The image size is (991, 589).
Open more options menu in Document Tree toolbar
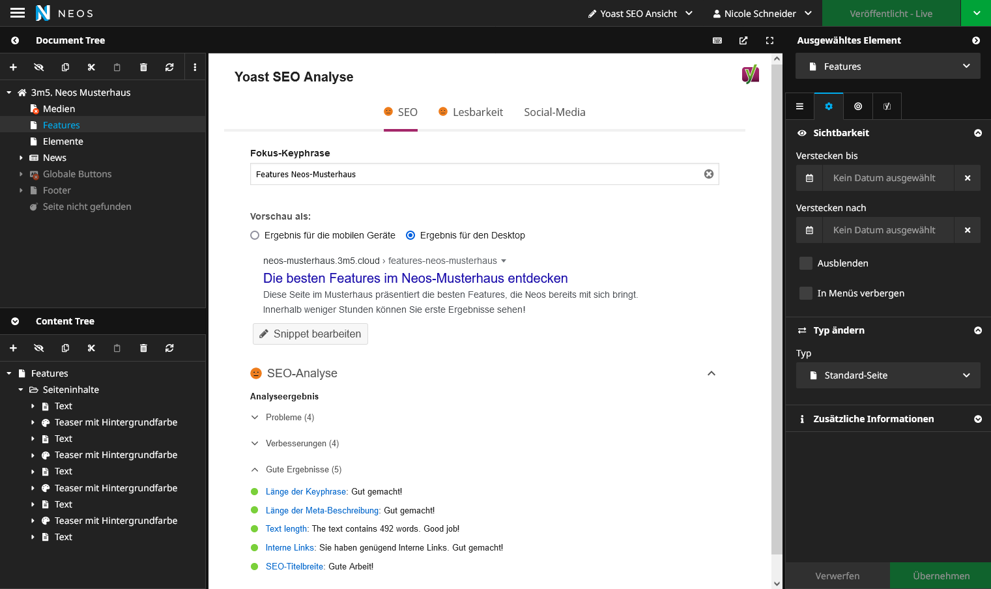[195, 67]
